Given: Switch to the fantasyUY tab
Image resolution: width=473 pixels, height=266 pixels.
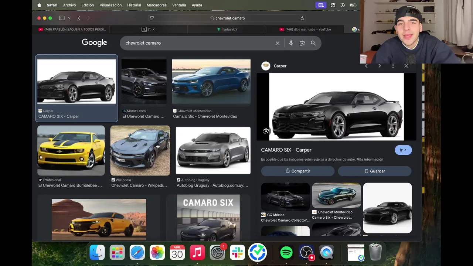Looking at the screenshot, I should pos(227,29).
